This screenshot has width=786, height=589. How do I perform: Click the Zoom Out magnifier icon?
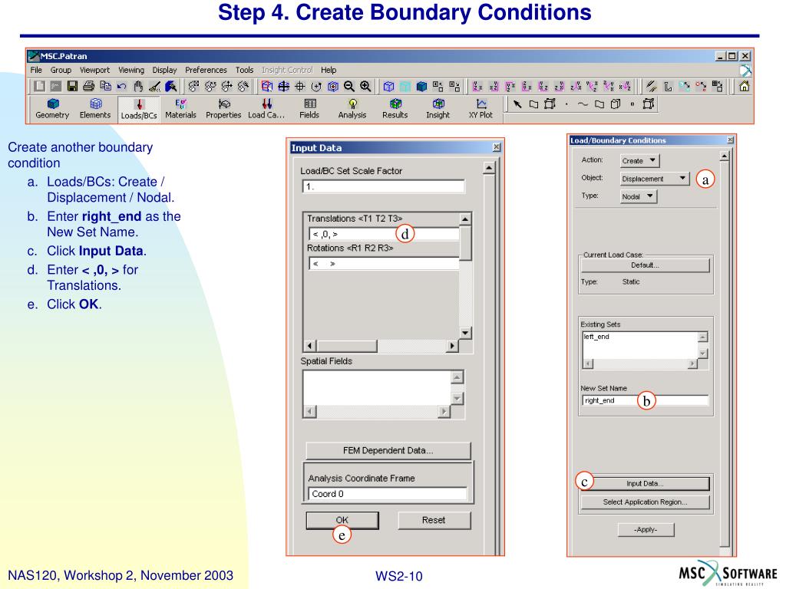349,87
